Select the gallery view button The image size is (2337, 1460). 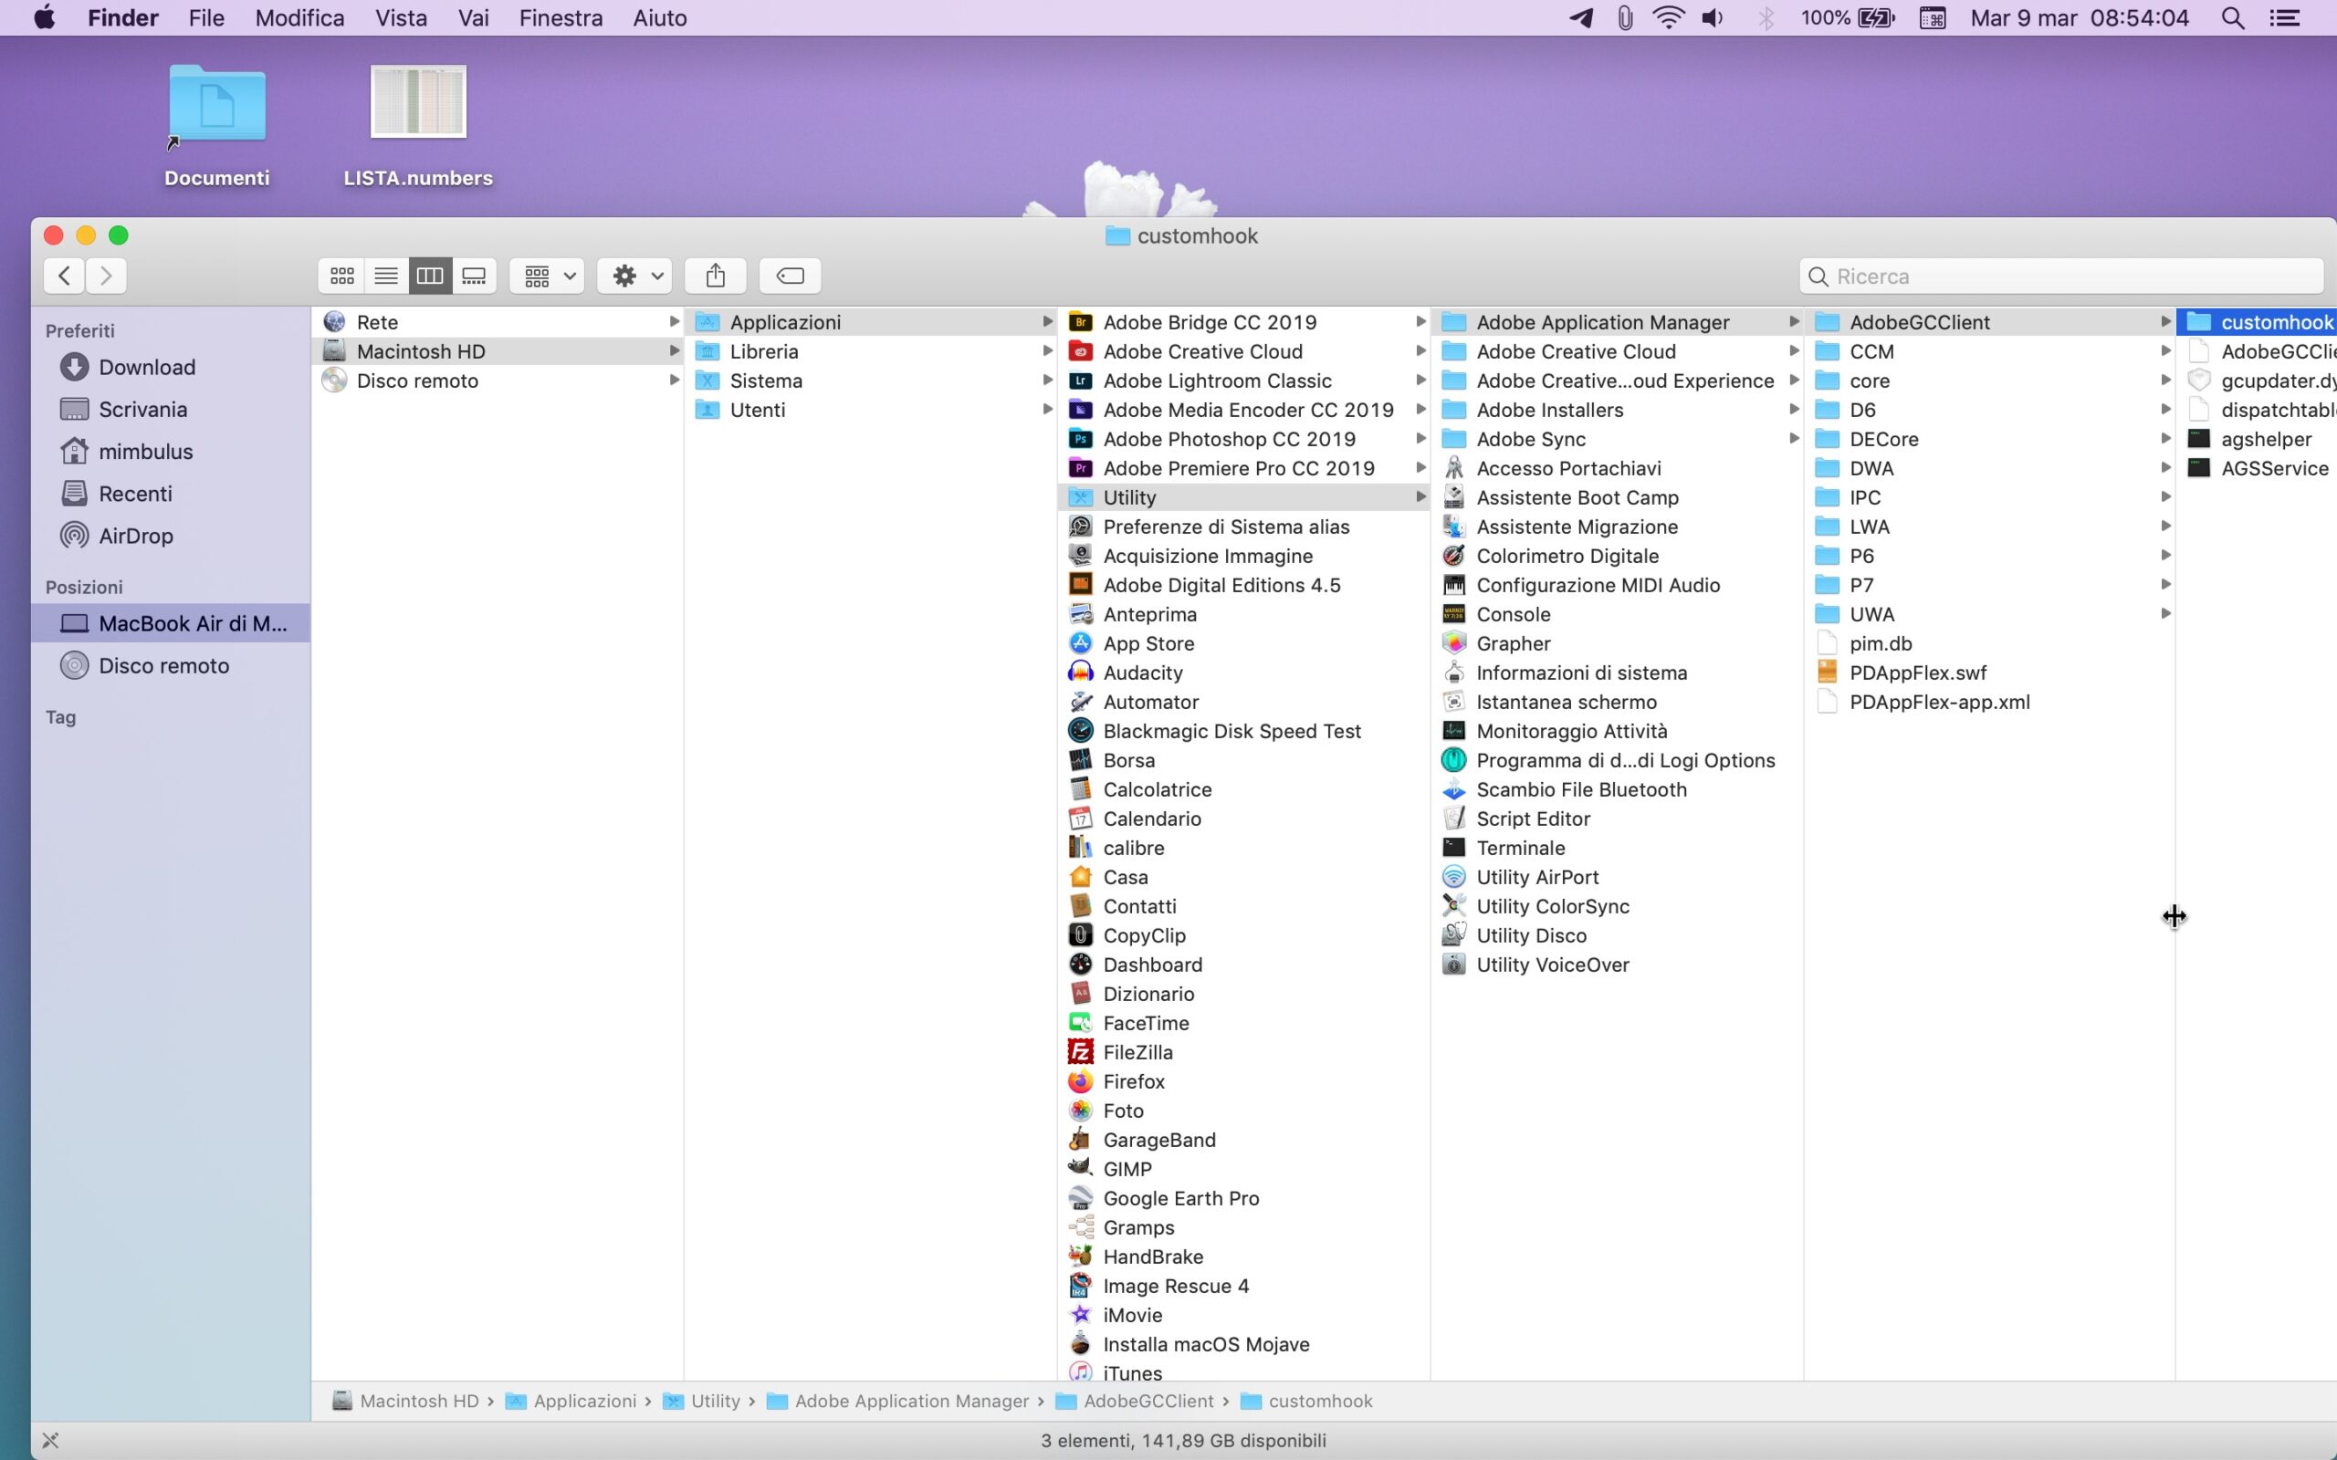tap(474, 276)
